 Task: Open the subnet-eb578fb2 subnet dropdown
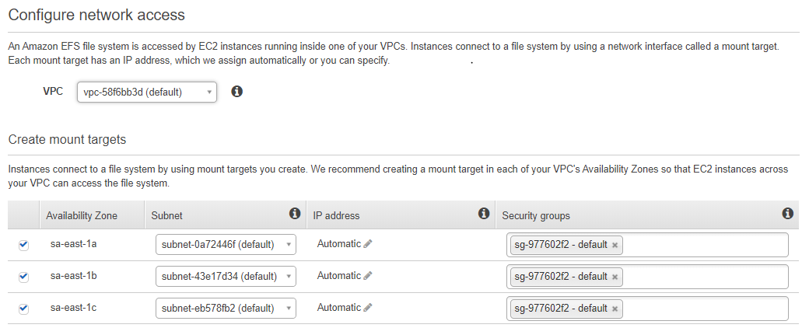point(226,309)
